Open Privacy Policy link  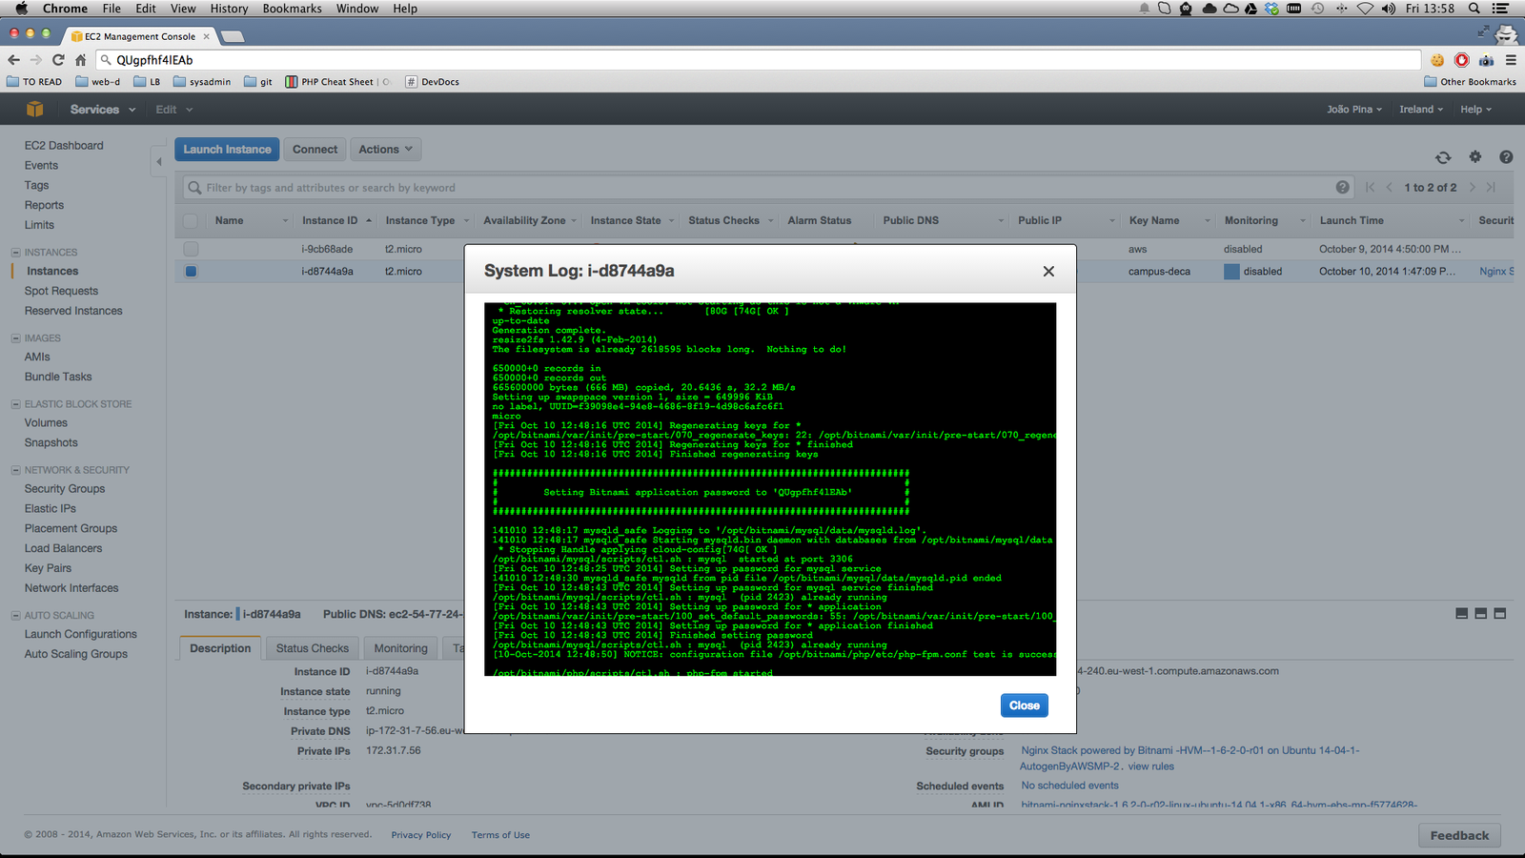coord(421,835)
